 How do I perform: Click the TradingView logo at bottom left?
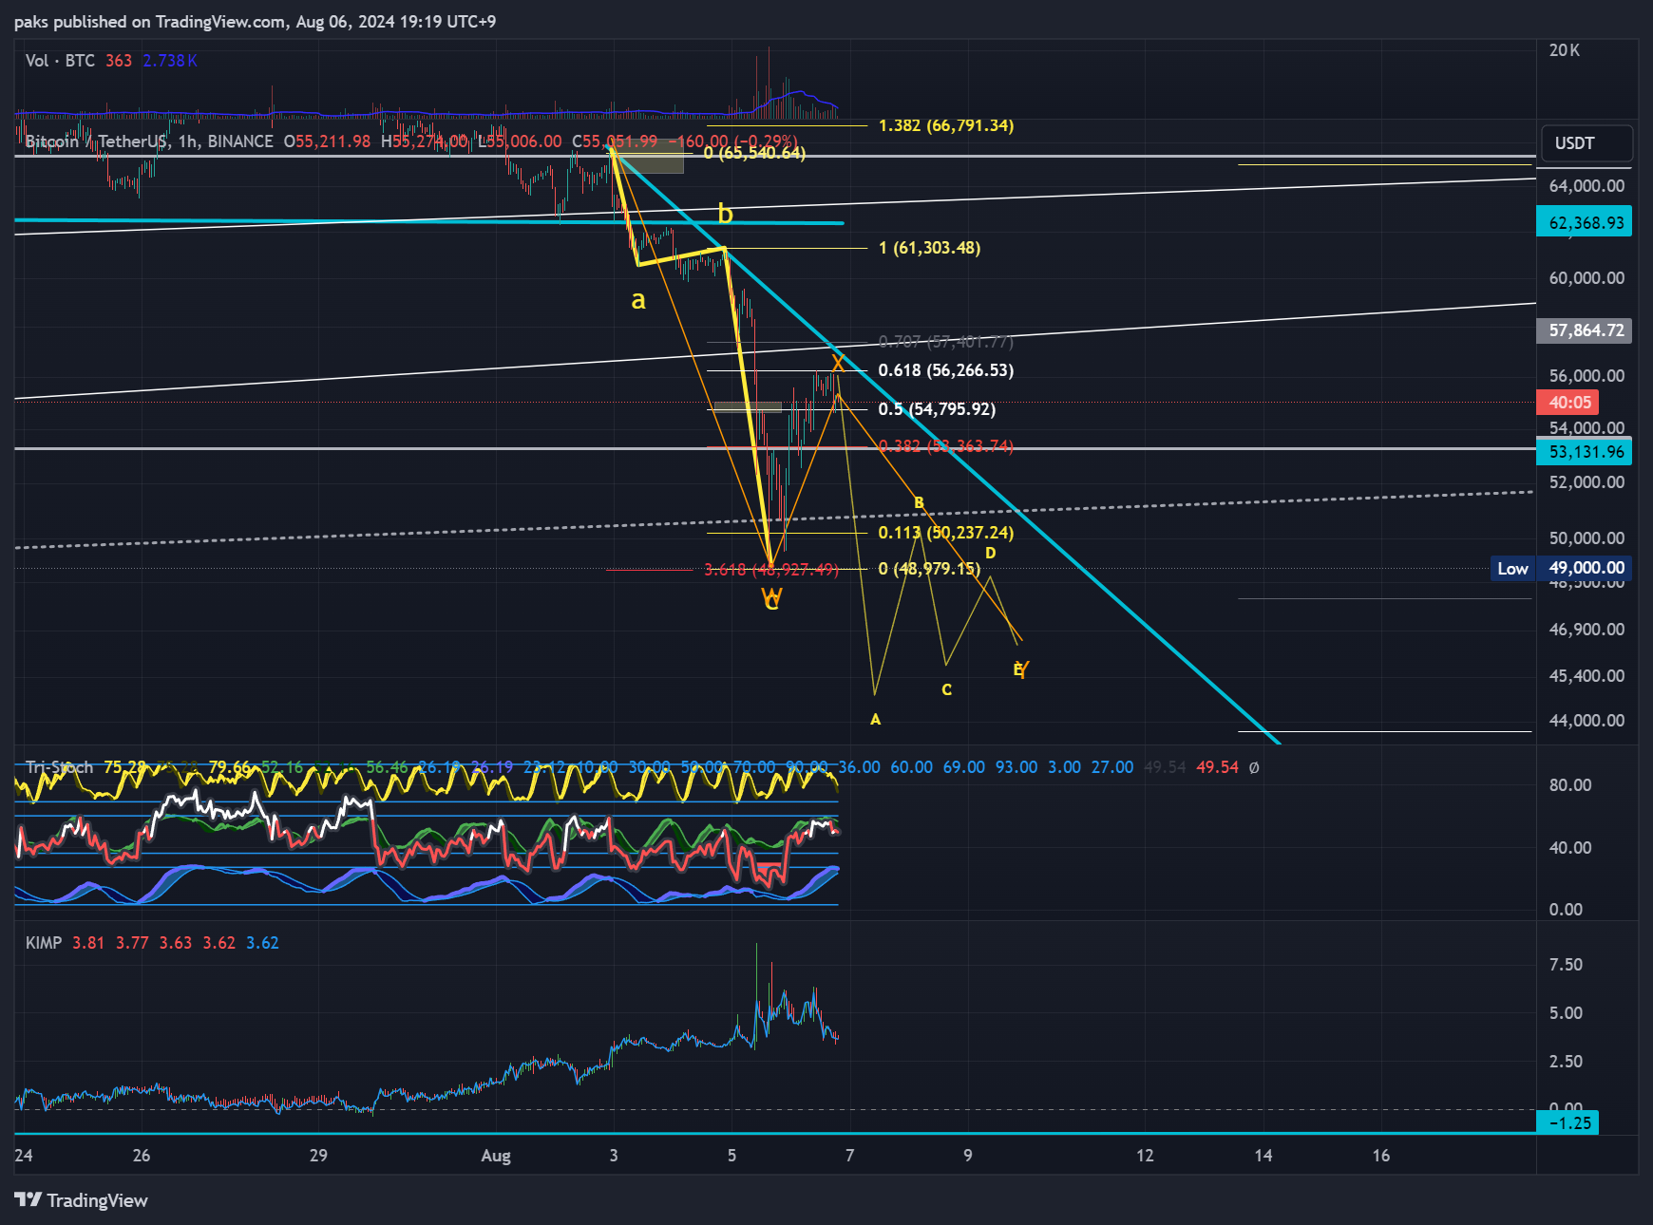click(x=82, y=1200)
